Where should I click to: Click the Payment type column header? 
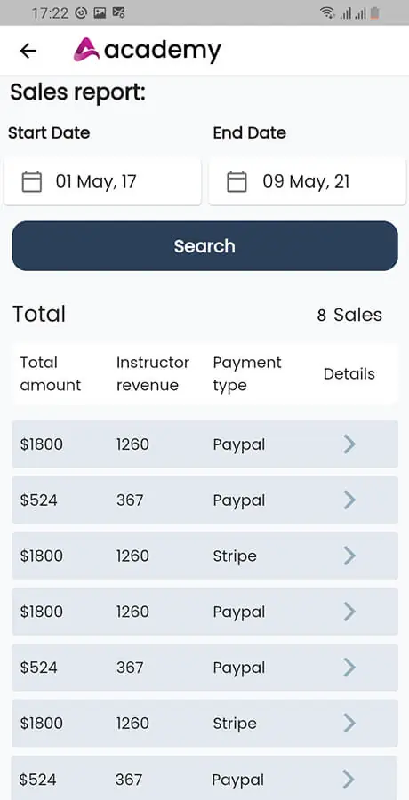tap(247, 373)
